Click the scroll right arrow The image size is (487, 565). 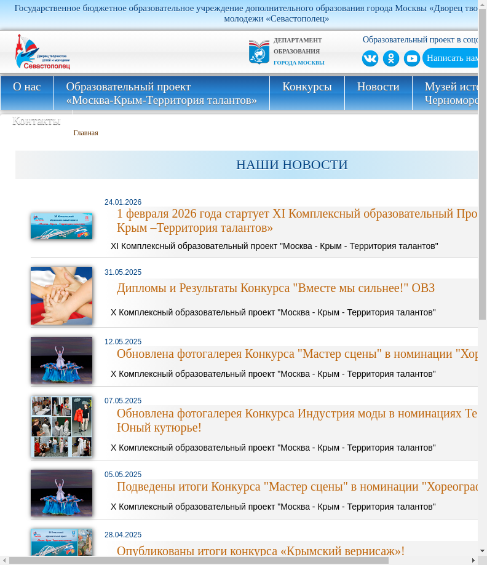click(x=474, y=561)
